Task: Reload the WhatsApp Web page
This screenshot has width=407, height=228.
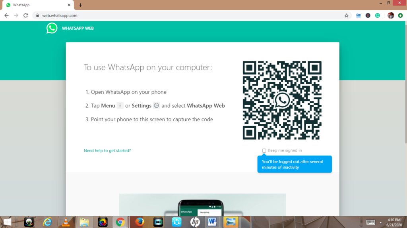Action: coord(25,15)
